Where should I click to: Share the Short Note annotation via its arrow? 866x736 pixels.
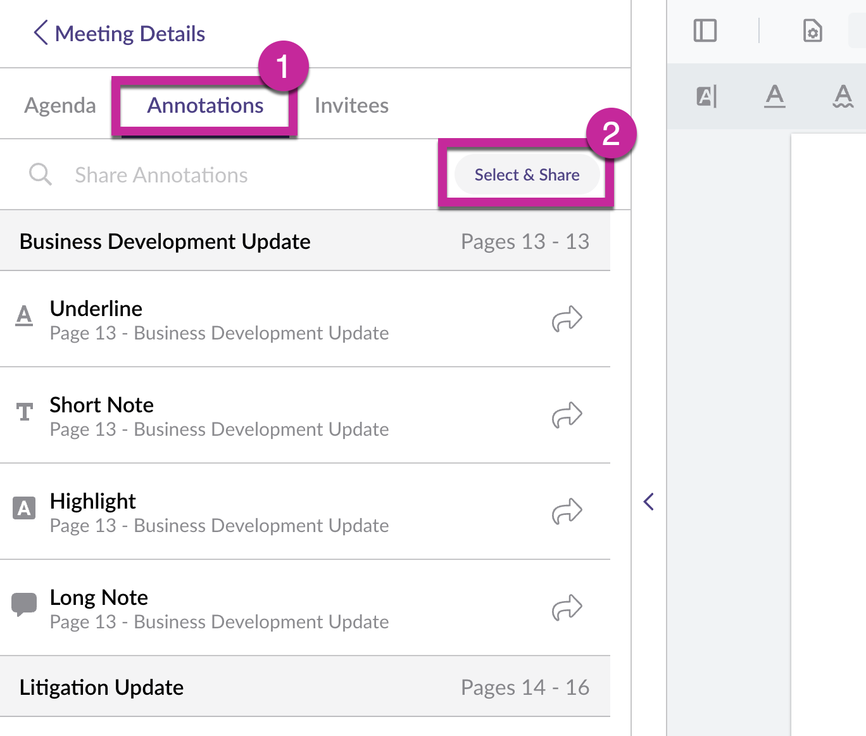point(567,416)
